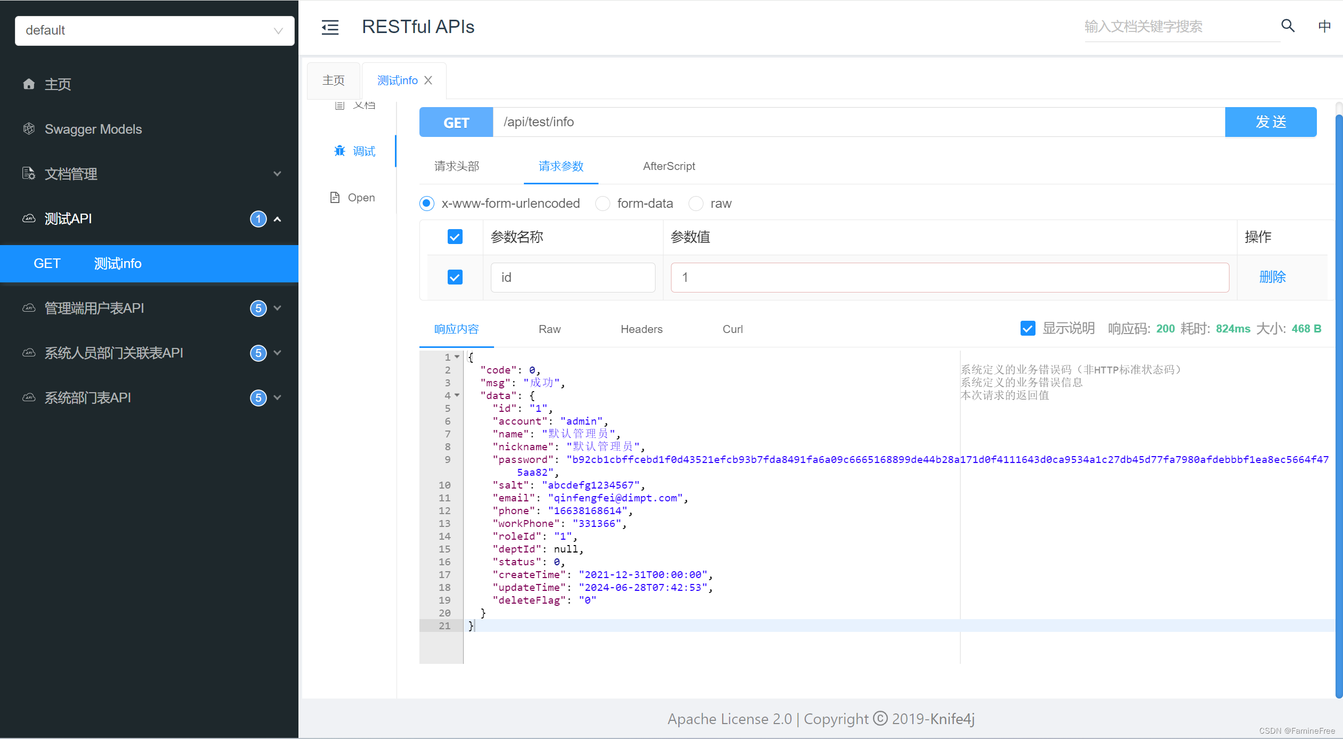
Task: Close the 测试info tab
Action: point(428,80)
